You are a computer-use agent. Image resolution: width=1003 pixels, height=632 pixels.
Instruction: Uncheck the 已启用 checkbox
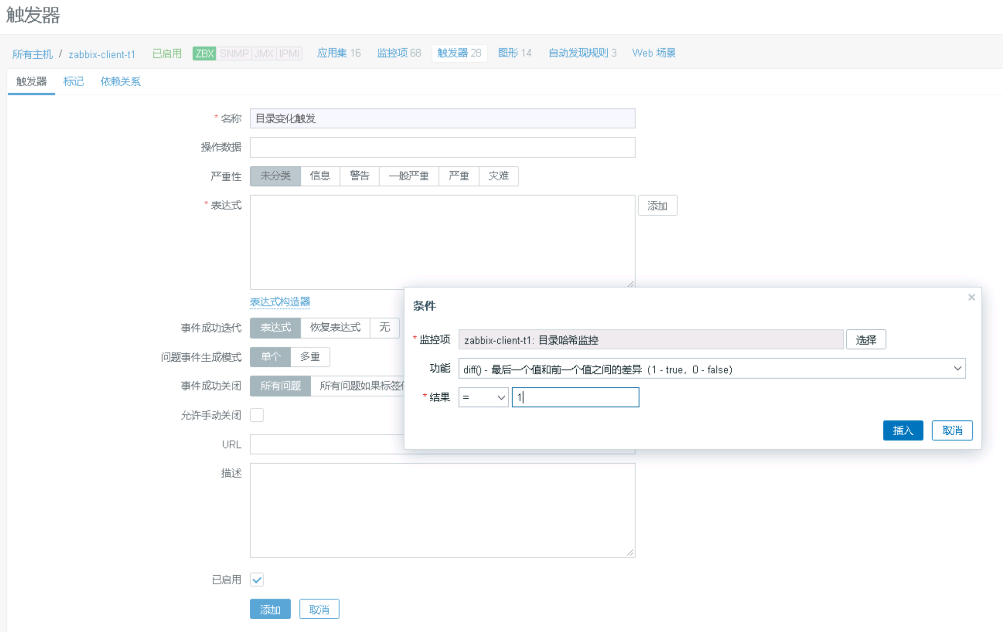[x=257, y=580]
